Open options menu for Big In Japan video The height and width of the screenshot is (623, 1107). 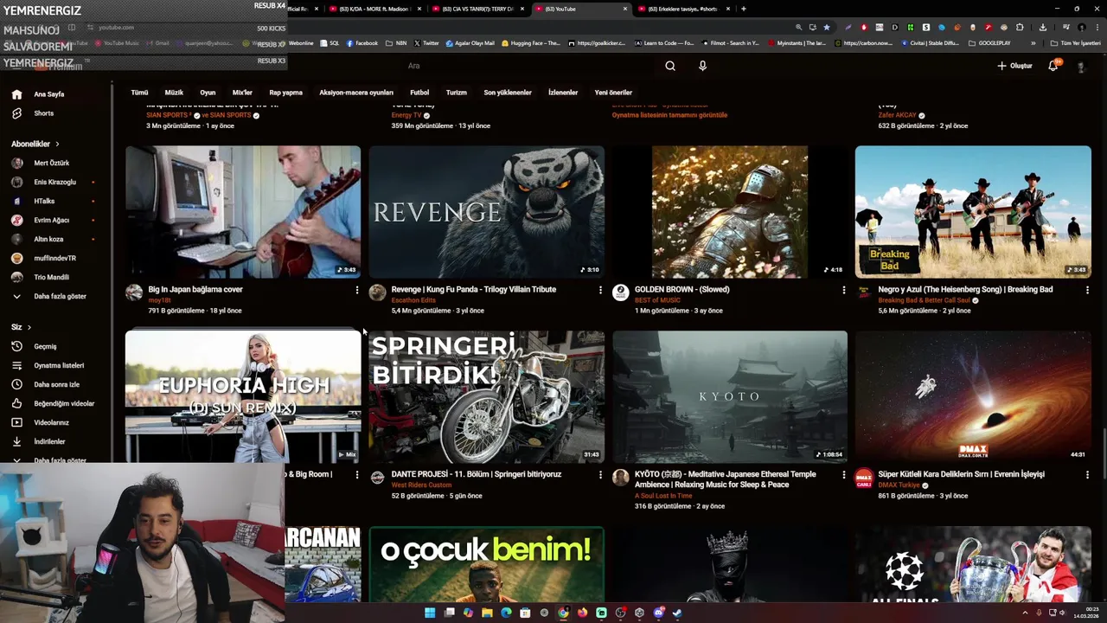coord(357,290)
